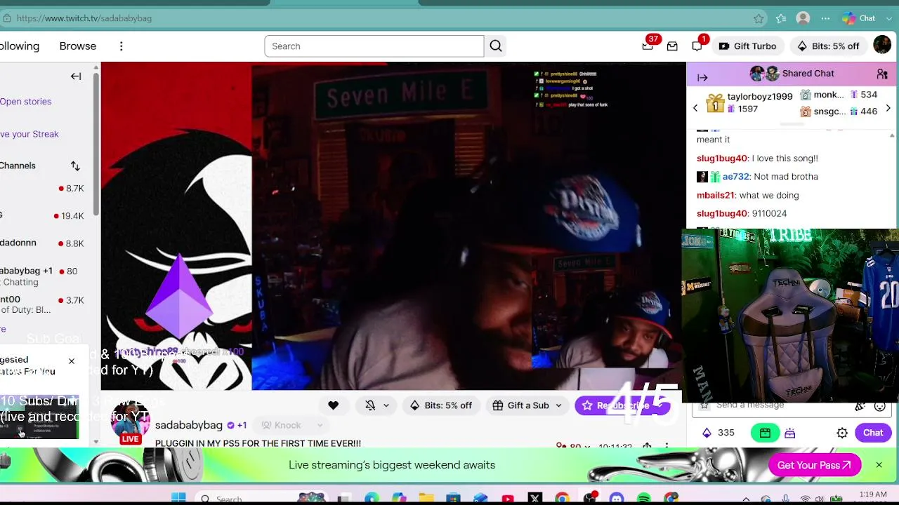Close the suggested creators popup
This screenshot has width=899, height=505.
(71, 361)
